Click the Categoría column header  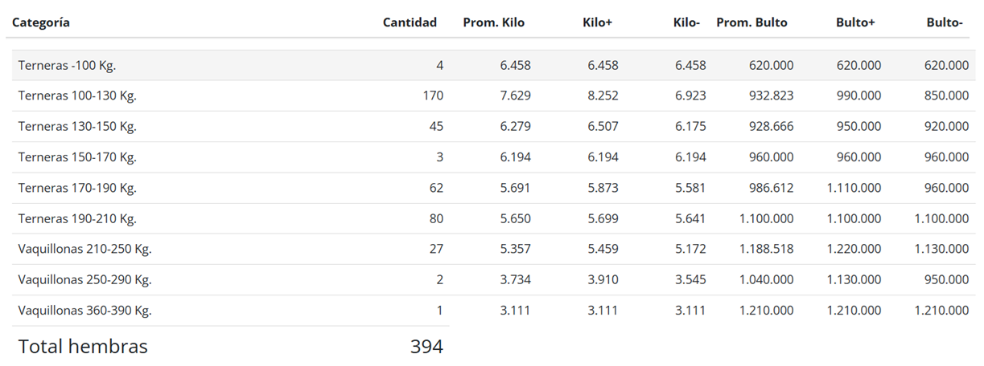[41, 22]
